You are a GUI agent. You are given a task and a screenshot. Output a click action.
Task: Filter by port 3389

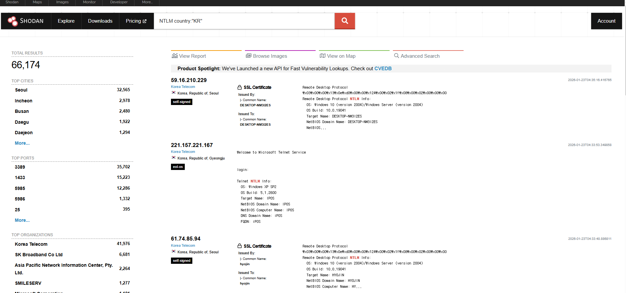pos(20,167)
